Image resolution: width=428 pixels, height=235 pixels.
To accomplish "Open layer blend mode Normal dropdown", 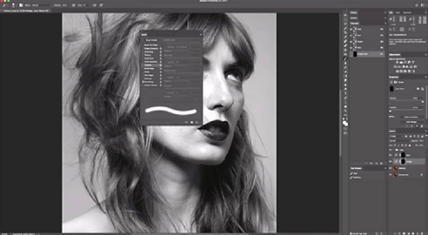I will point(399,141).
